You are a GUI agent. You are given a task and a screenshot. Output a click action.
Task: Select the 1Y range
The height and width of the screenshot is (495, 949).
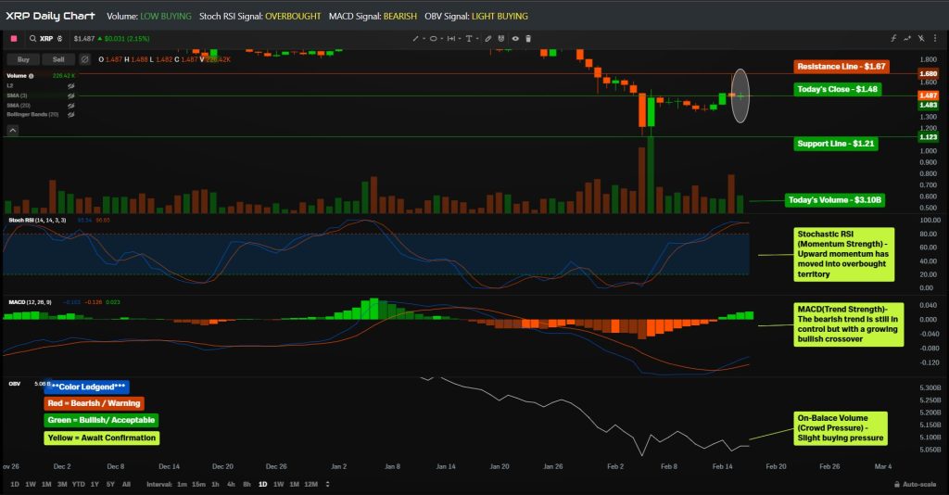point(95,484)
